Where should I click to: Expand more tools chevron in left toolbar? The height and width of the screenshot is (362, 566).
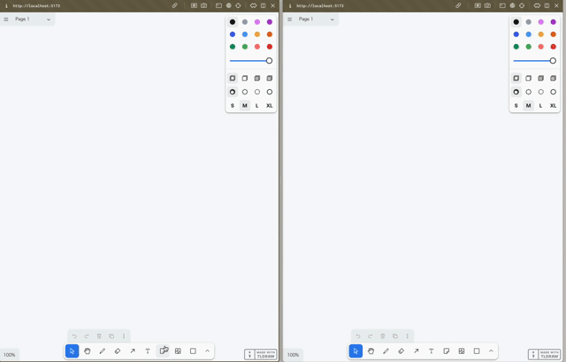coord(208,351)
